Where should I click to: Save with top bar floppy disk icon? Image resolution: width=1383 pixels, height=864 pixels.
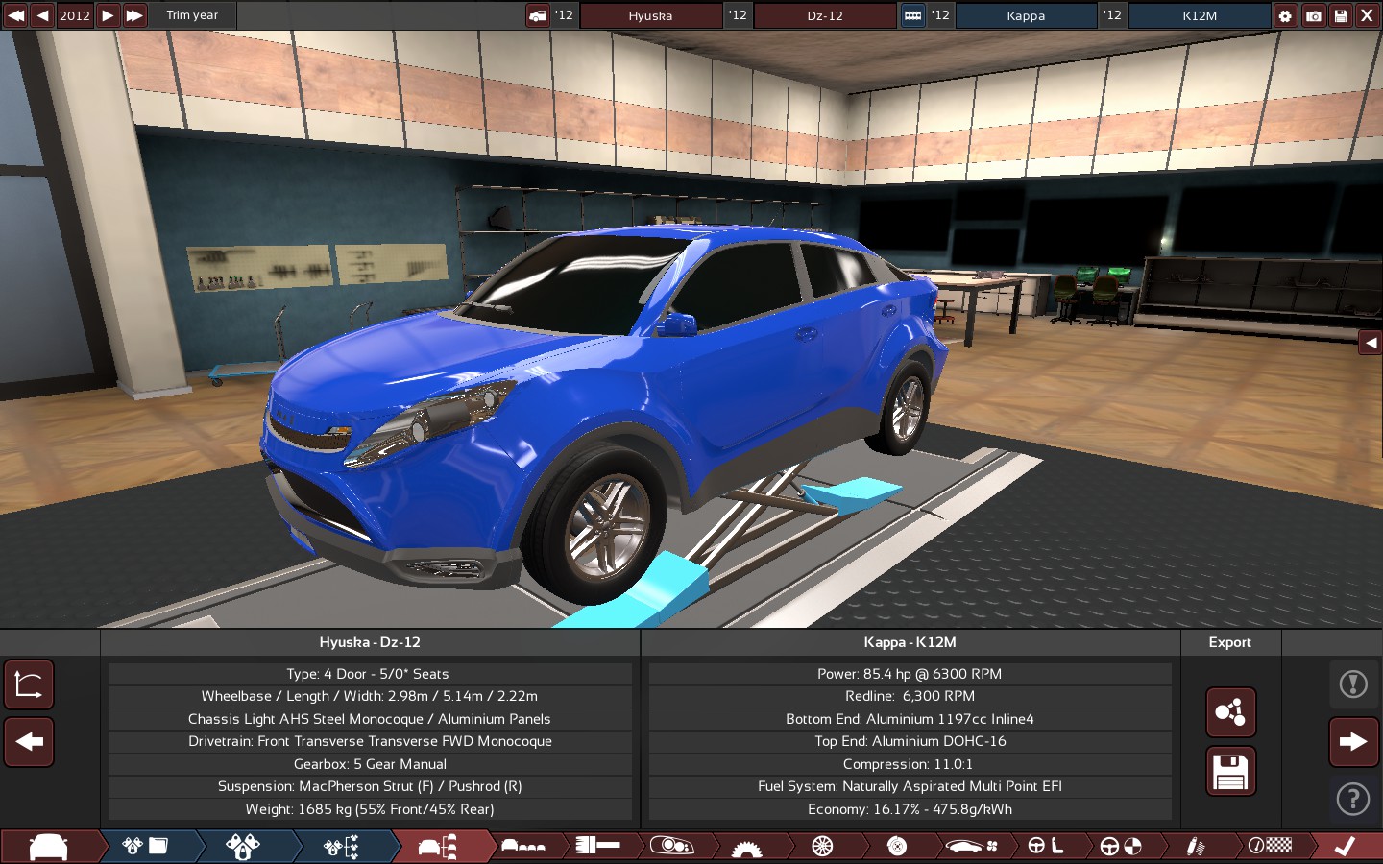click(1340, 15)
